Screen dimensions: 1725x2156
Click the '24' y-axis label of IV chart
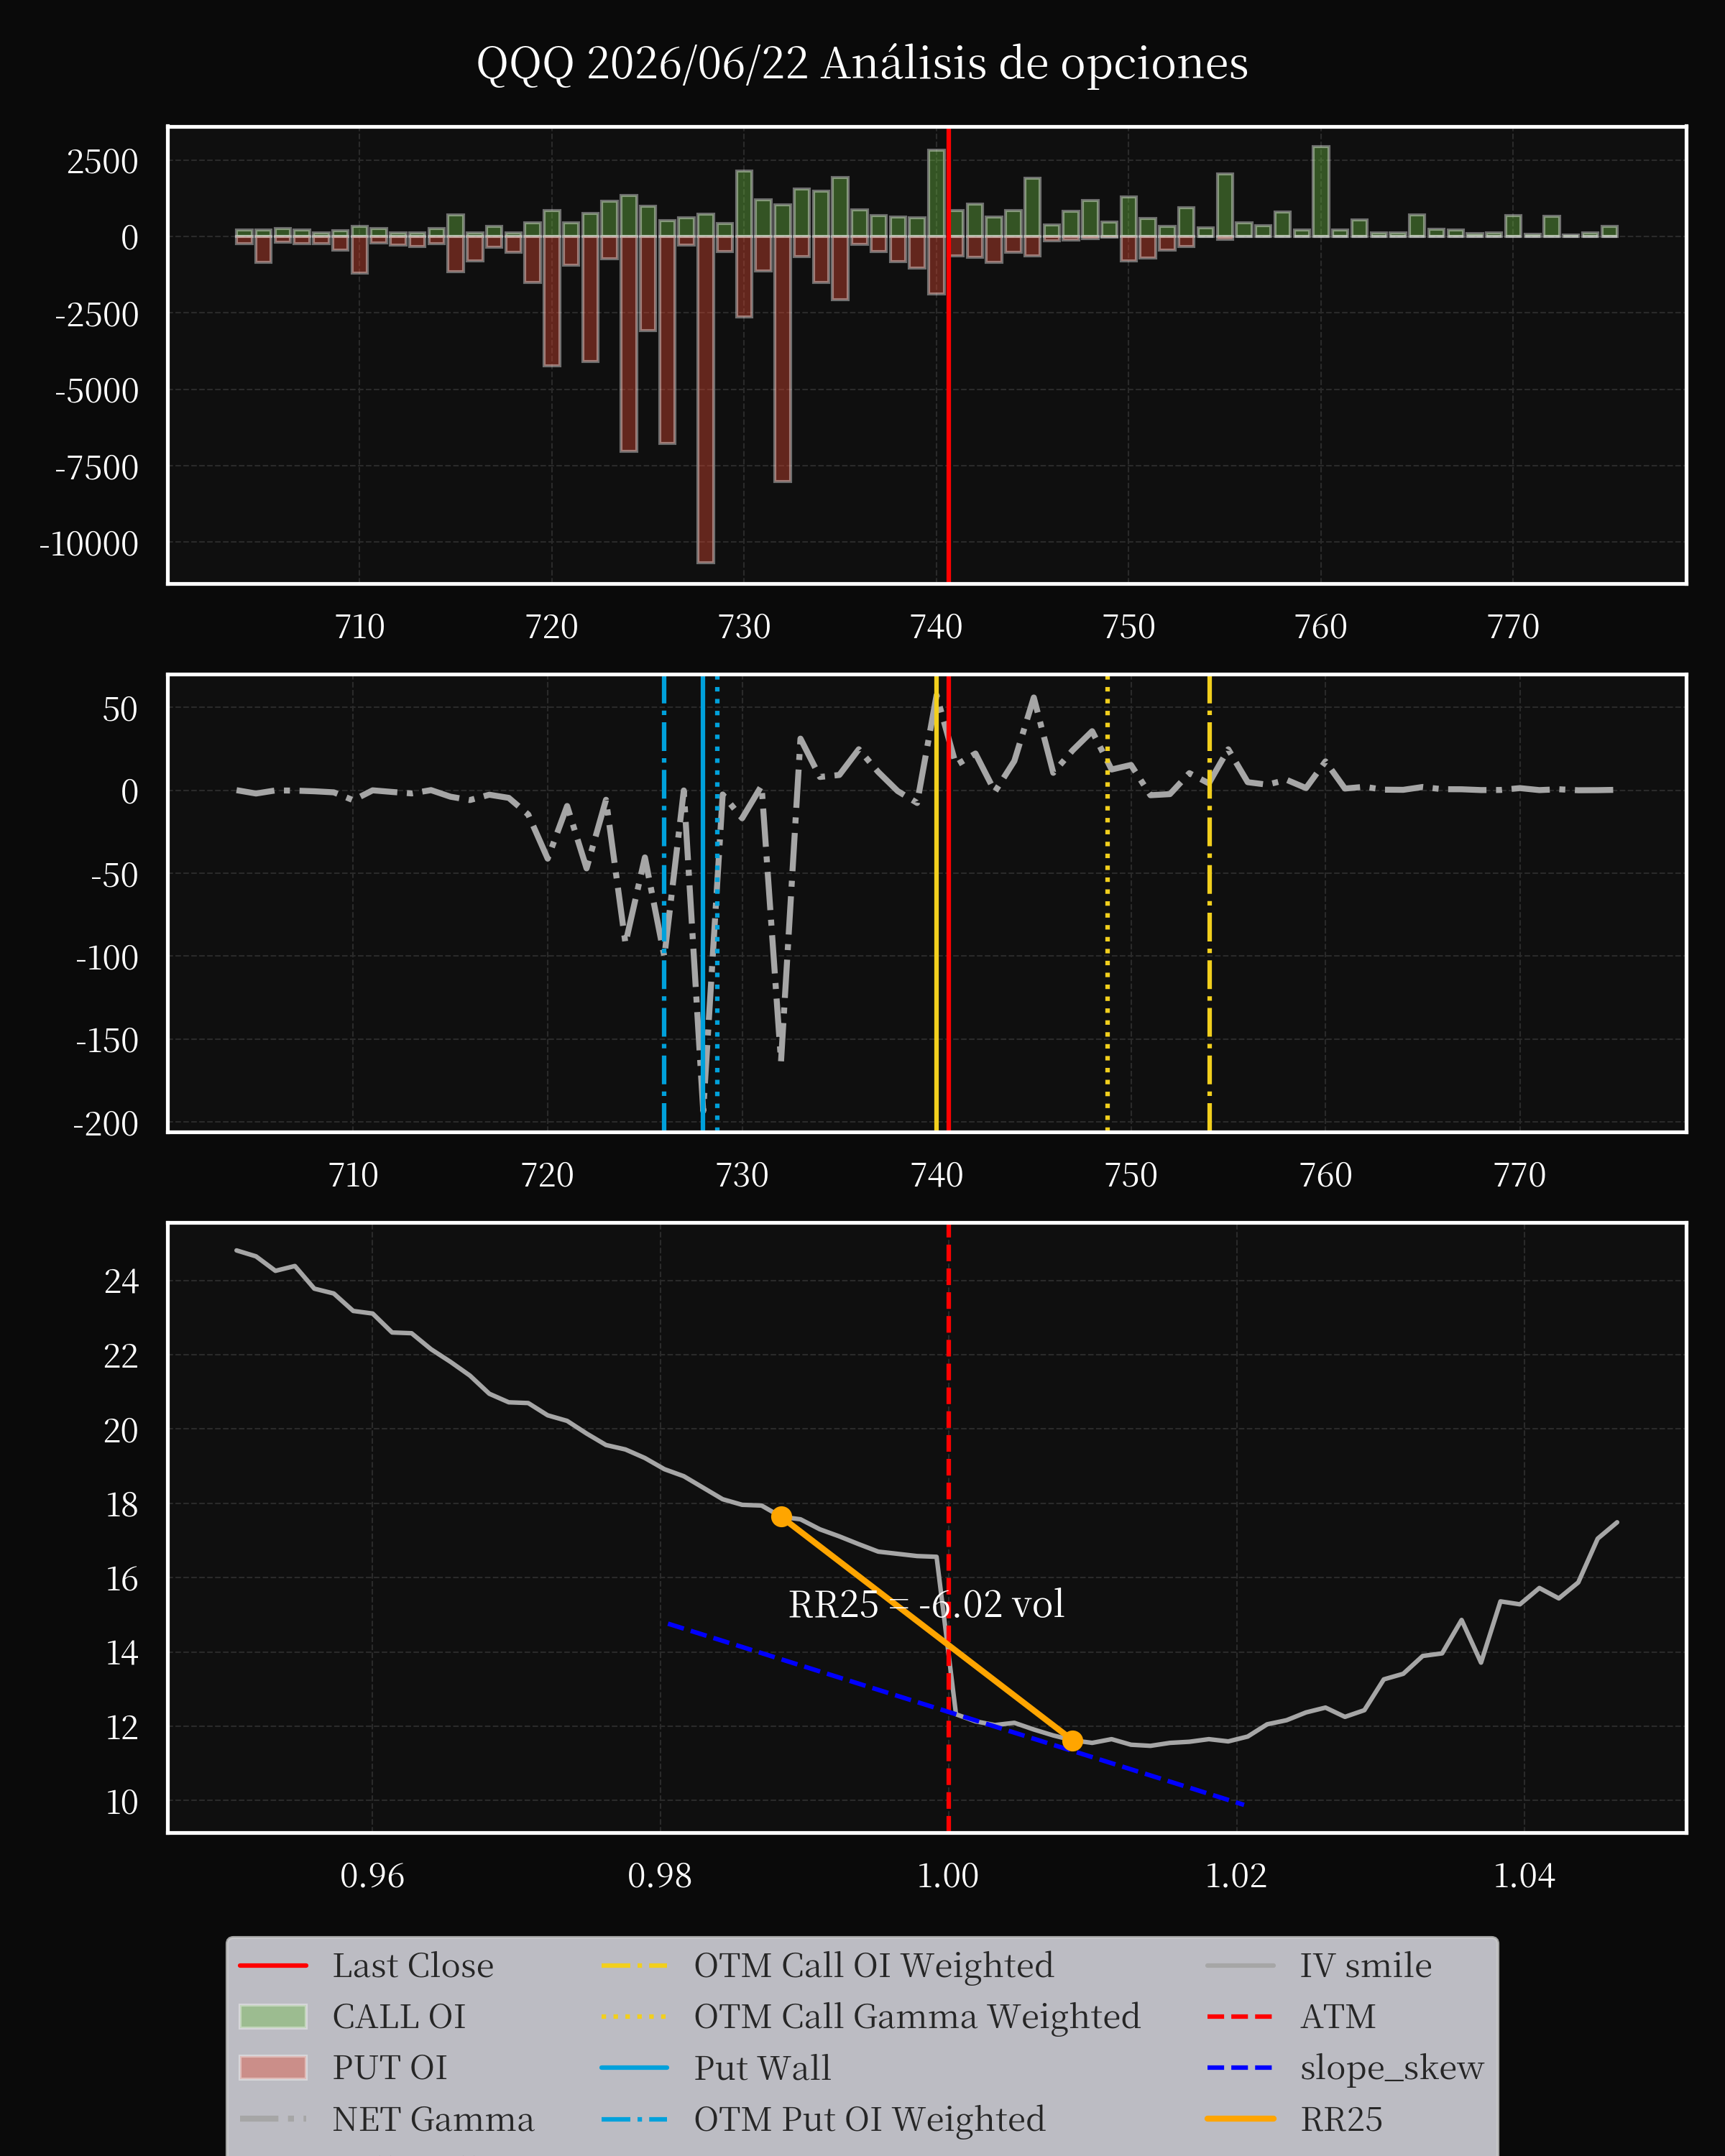121,1281
